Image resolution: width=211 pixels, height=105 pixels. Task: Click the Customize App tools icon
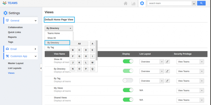(7, 56)
